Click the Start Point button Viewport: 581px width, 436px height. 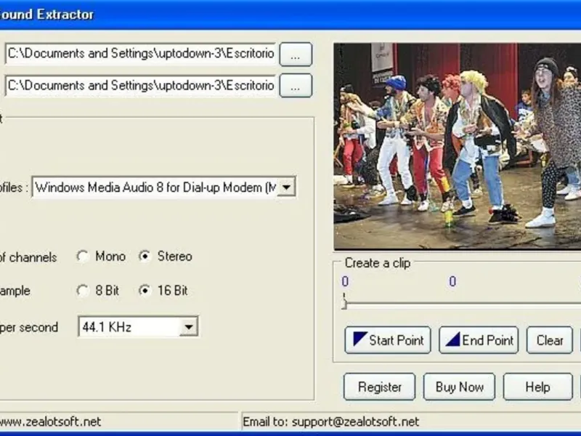[x=388, y=340]
